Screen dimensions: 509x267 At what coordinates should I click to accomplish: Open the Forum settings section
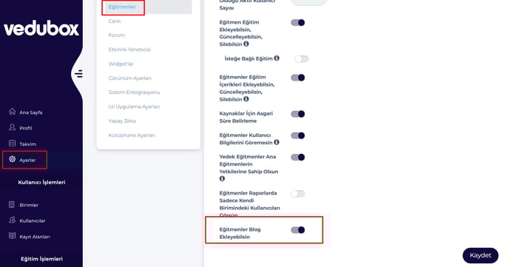tap(117, 35)
